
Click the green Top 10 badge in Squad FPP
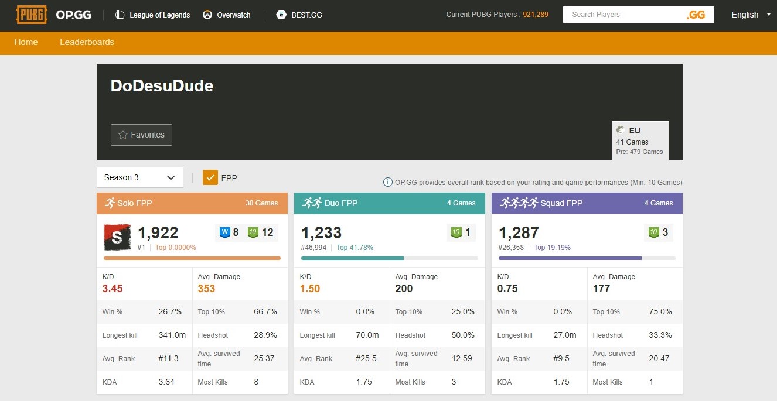pos(653,232)
